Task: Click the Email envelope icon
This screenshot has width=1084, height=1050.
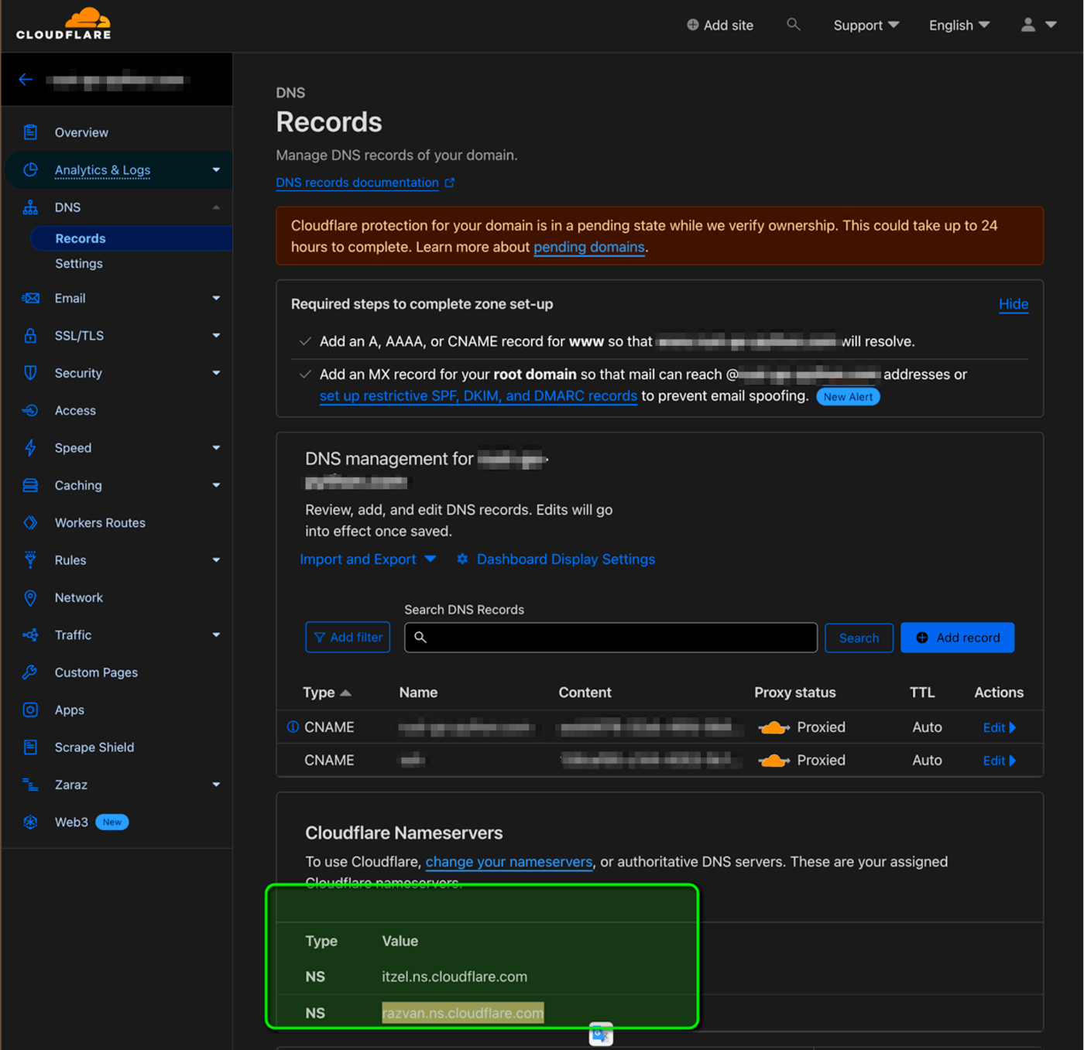Action: [x=30, y=298]
